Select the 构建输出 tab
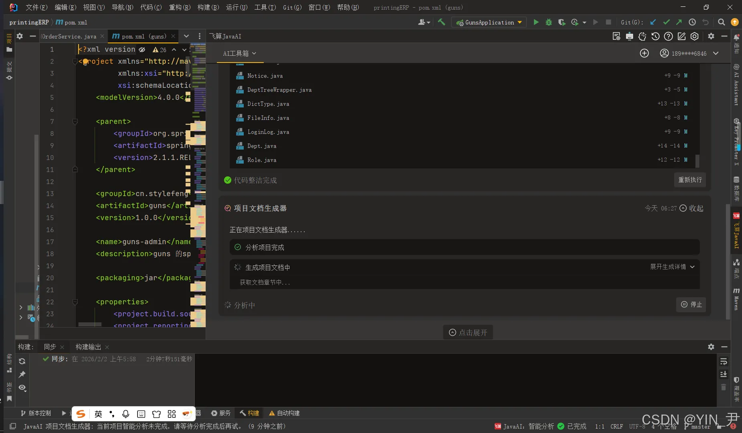The height and width of the screenshot is (433, 742). pos(88,347)
